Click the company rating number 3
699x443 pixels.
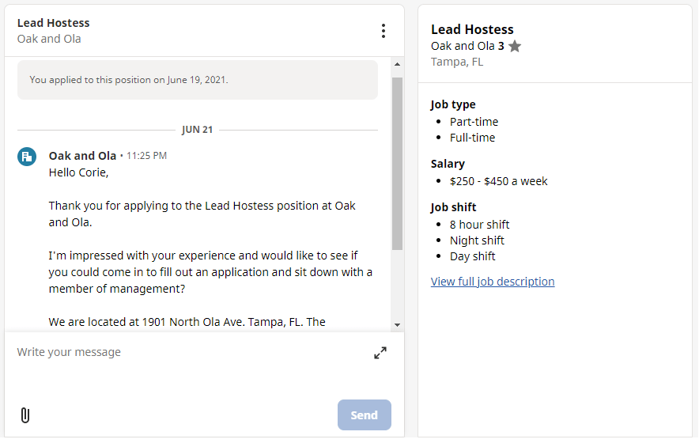click(x=501, y=46)
